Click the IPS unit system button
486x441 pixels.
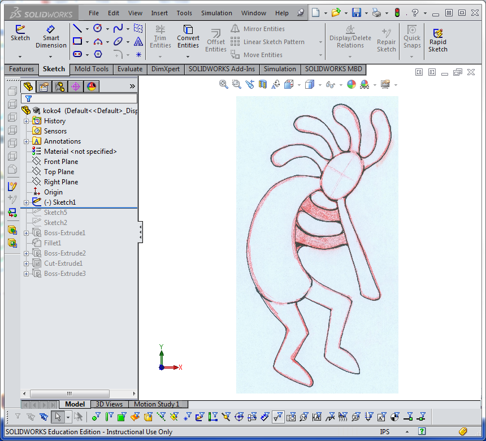[385, 432]
